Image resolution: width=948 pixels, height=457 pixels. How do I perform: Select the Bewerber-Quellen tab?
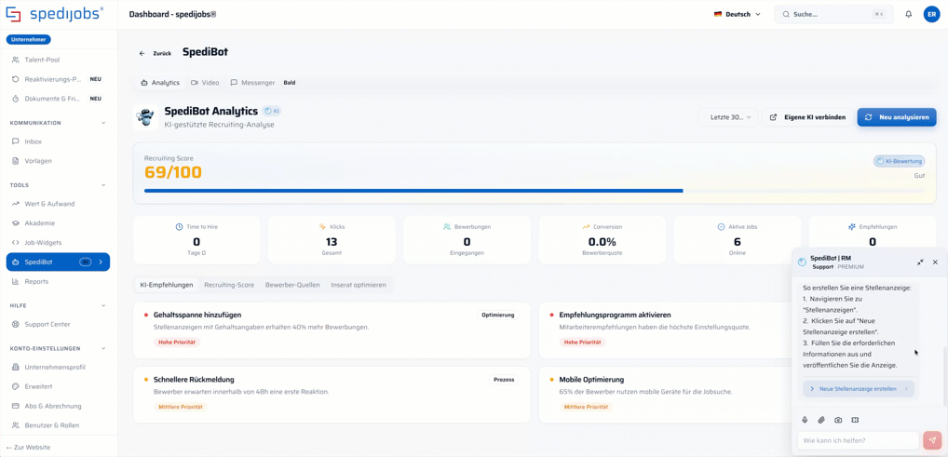(x=292, y=285)
